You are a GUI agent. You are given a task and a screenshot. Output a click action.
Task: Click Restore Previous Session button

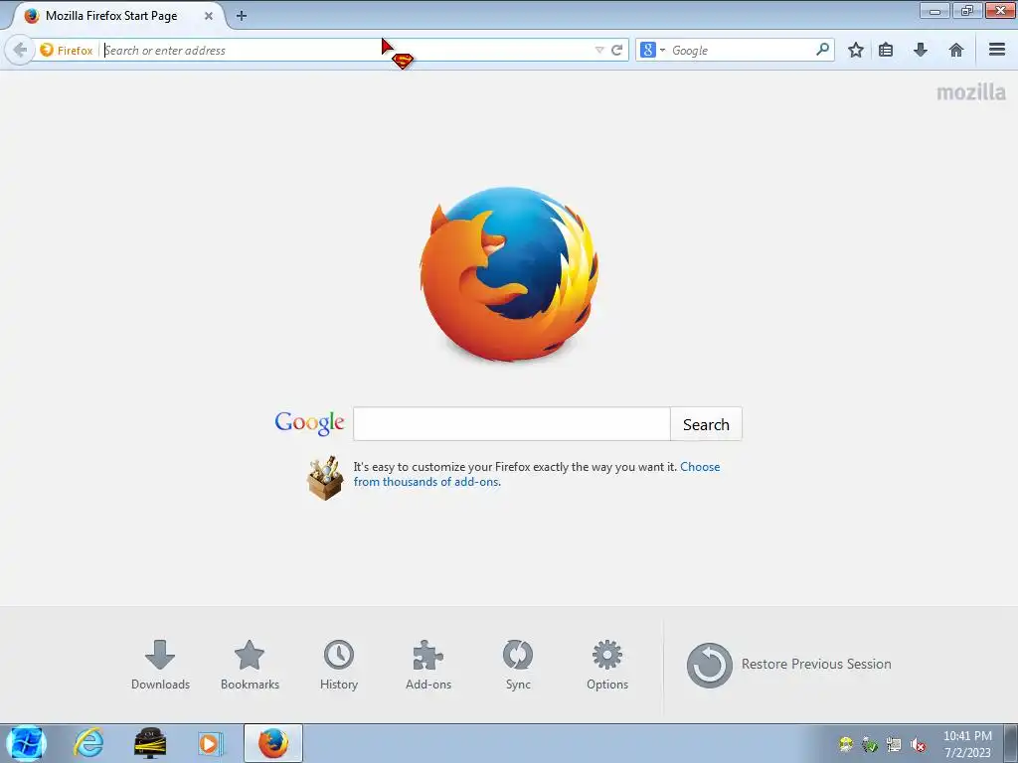(788, 665)
